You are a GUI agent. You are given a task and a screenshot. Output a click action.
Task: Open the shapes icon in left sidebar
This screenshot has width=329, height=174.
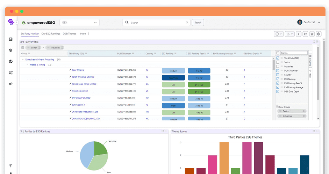click(11, 73)
